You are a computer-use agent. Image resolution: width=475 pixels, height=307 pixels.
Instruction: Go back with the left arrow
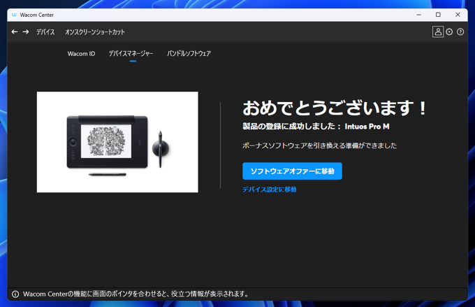point(15,32)
